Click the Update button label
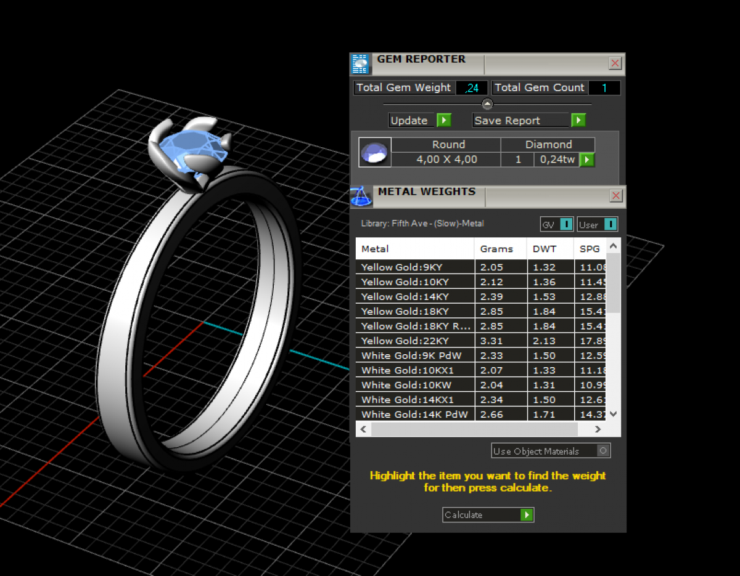This screenshot has width=740, height=576. click(409, 121)
